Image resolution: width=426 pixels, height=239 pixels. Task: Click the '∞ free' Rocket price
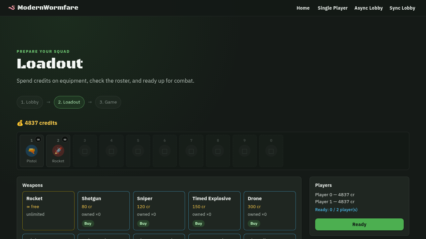point(33,207)
